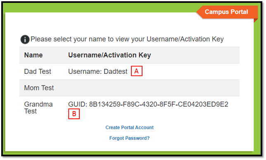Click the Username: Dadtest text

click(x=98, y=71)
